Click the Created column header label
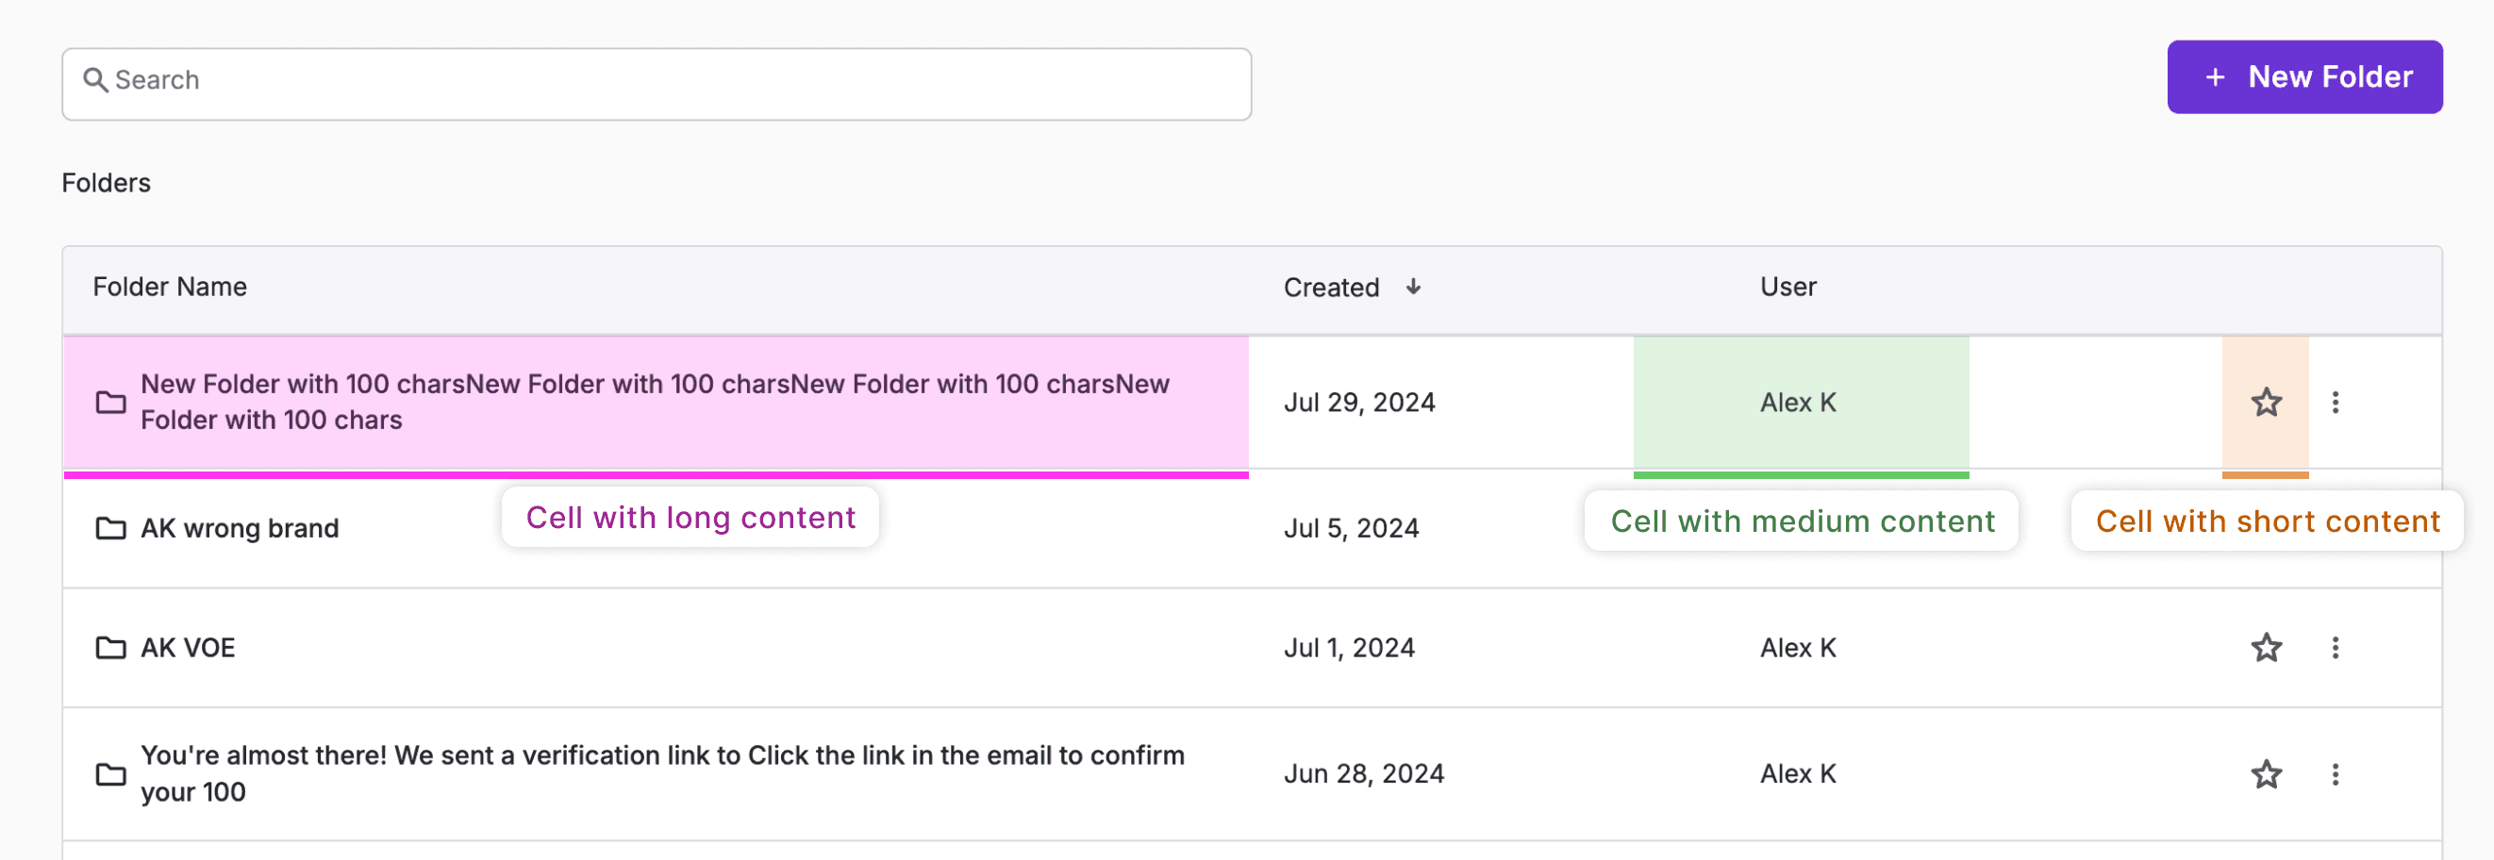This screenshot has height=860, width=2494. click(1331, 288)
